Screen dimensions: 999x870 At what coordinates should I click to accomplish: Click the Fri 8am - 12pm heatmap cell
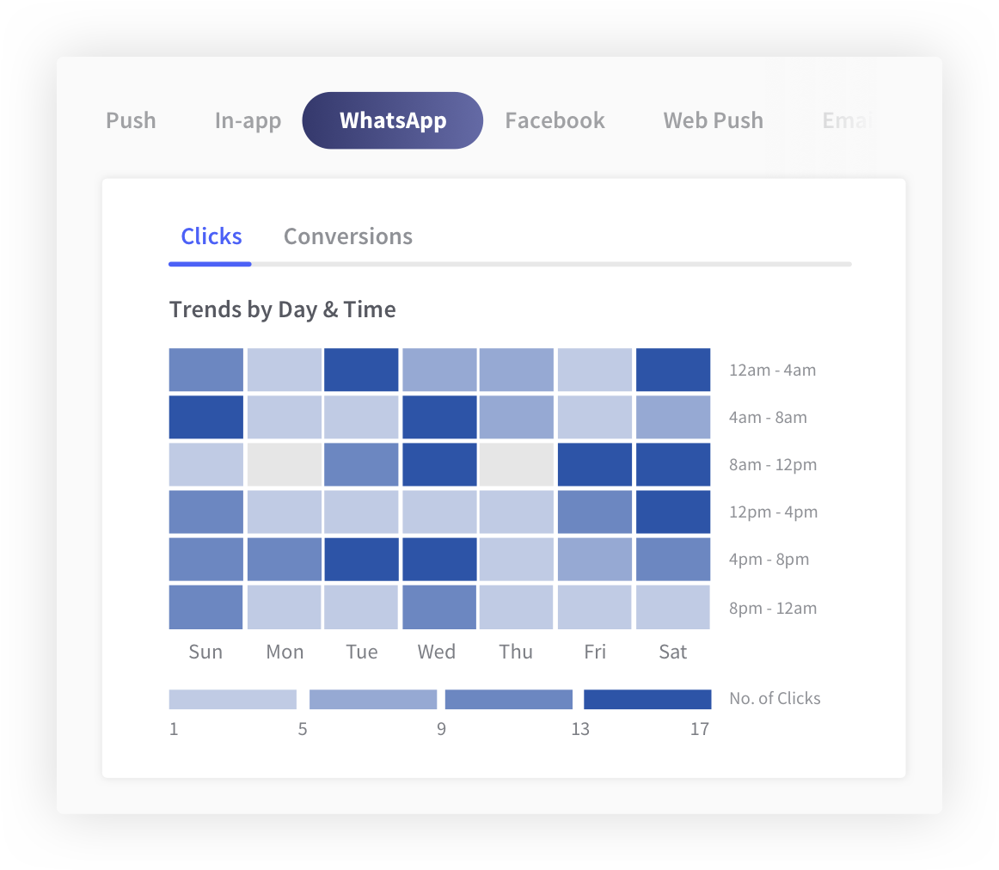pos(595,464)
